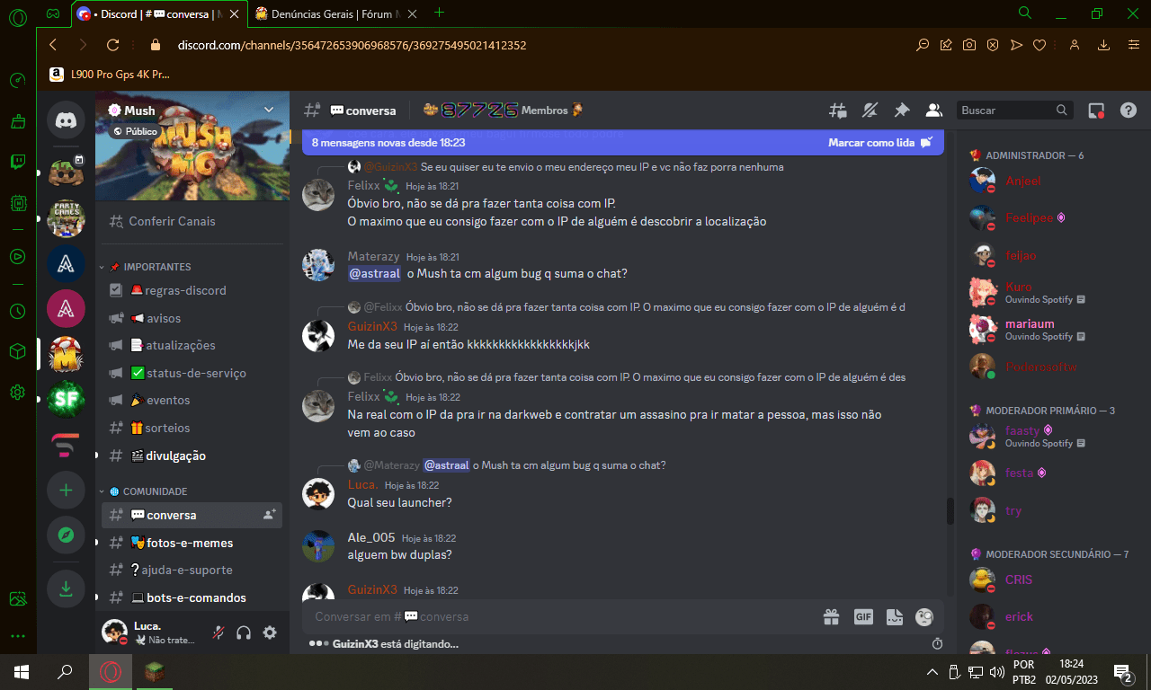Select member mariaum in member list
1151x690 pixels.
pos(1030,323)
